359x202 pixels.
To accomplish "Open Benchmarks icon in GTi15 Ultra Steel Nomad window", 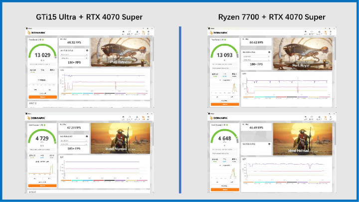I will (x=129, y=118).
